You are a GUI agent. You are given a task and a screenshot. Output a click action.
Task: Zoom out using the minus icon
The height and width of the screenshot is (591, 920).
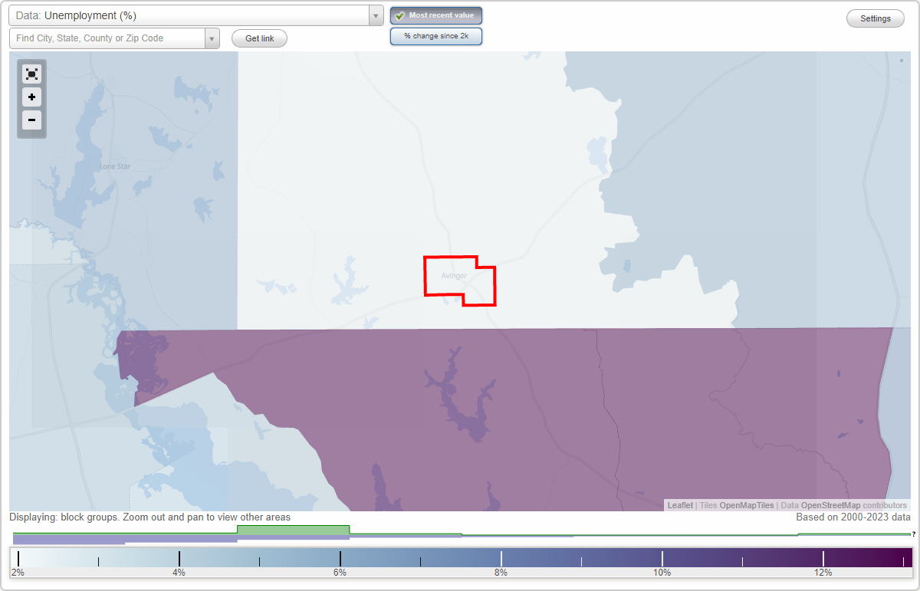(x=31, y=120)
